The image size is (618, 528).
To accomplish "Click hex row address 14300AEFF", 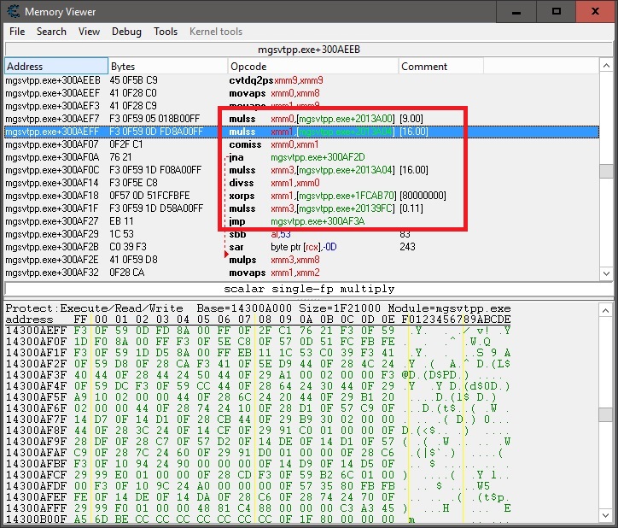I will coord(36,331).
